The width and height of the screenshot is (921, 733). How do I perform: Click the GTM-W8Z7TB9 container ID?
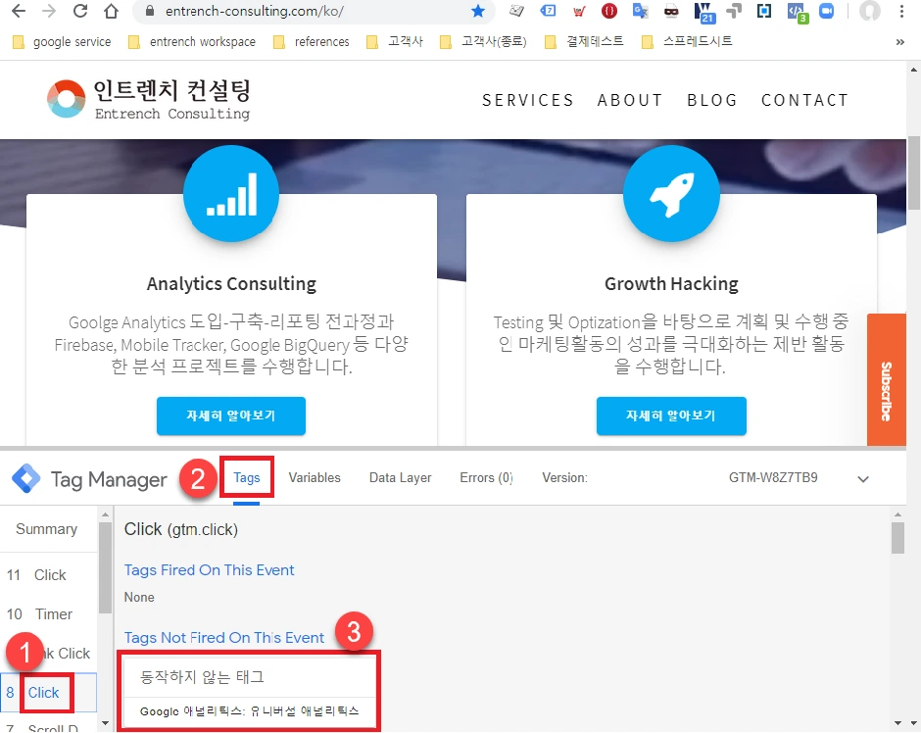pyautogui.click(x=773, y=477)
